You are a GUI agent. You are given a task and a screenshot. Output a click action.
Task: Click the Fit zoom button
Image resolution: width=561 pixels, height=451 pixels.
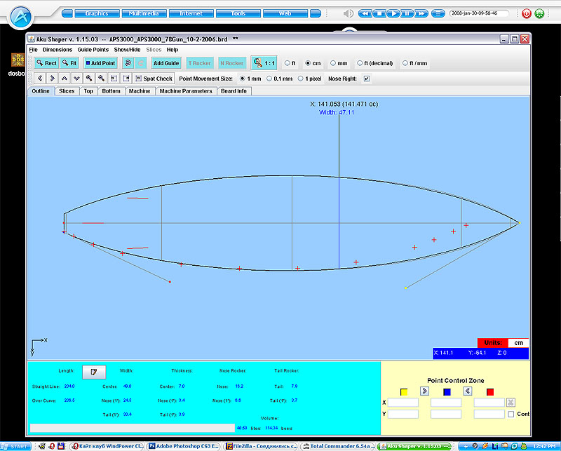coord(69,63)
